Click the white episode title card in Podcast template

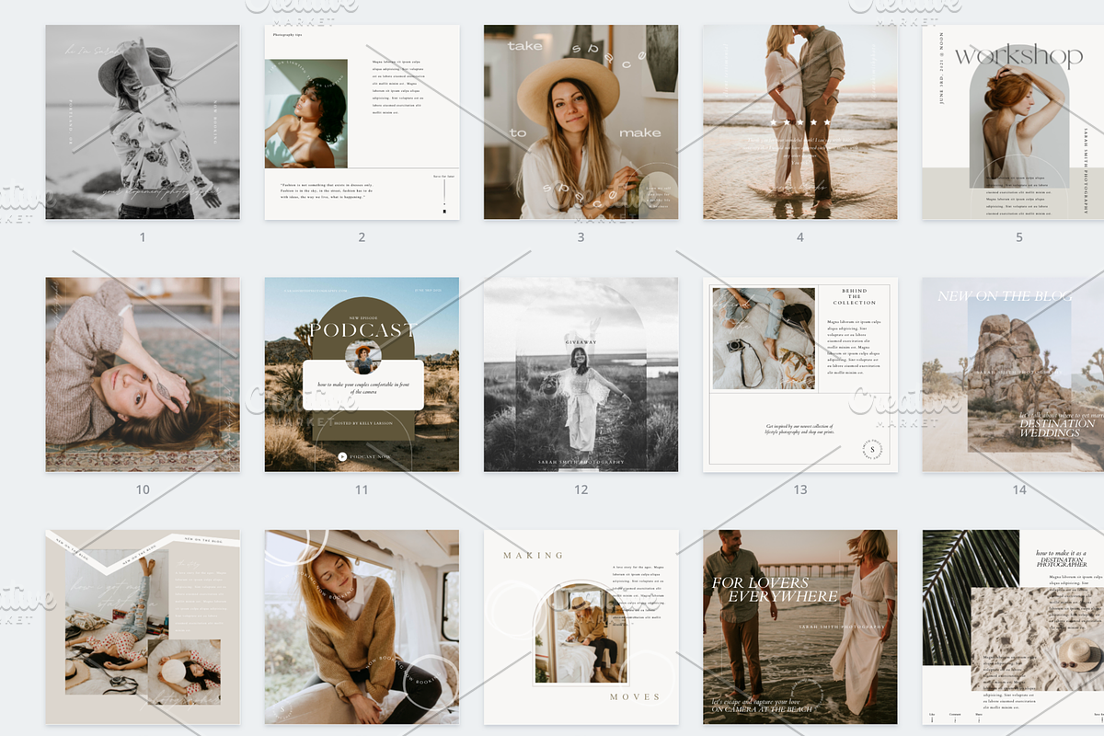362,385
